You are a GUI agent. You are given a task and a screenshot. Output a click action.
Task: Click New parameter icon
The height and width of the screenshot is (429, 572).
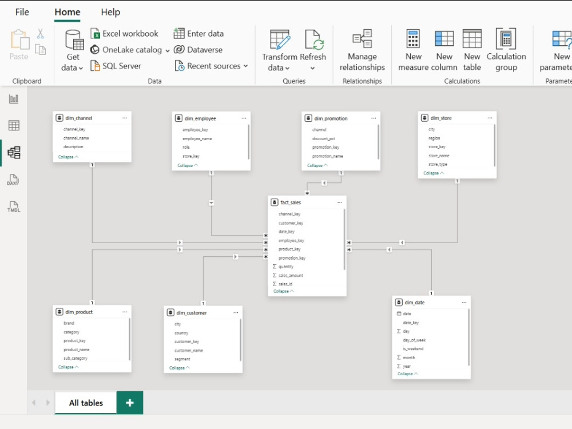pyautogui.click(x=562, y=39)
